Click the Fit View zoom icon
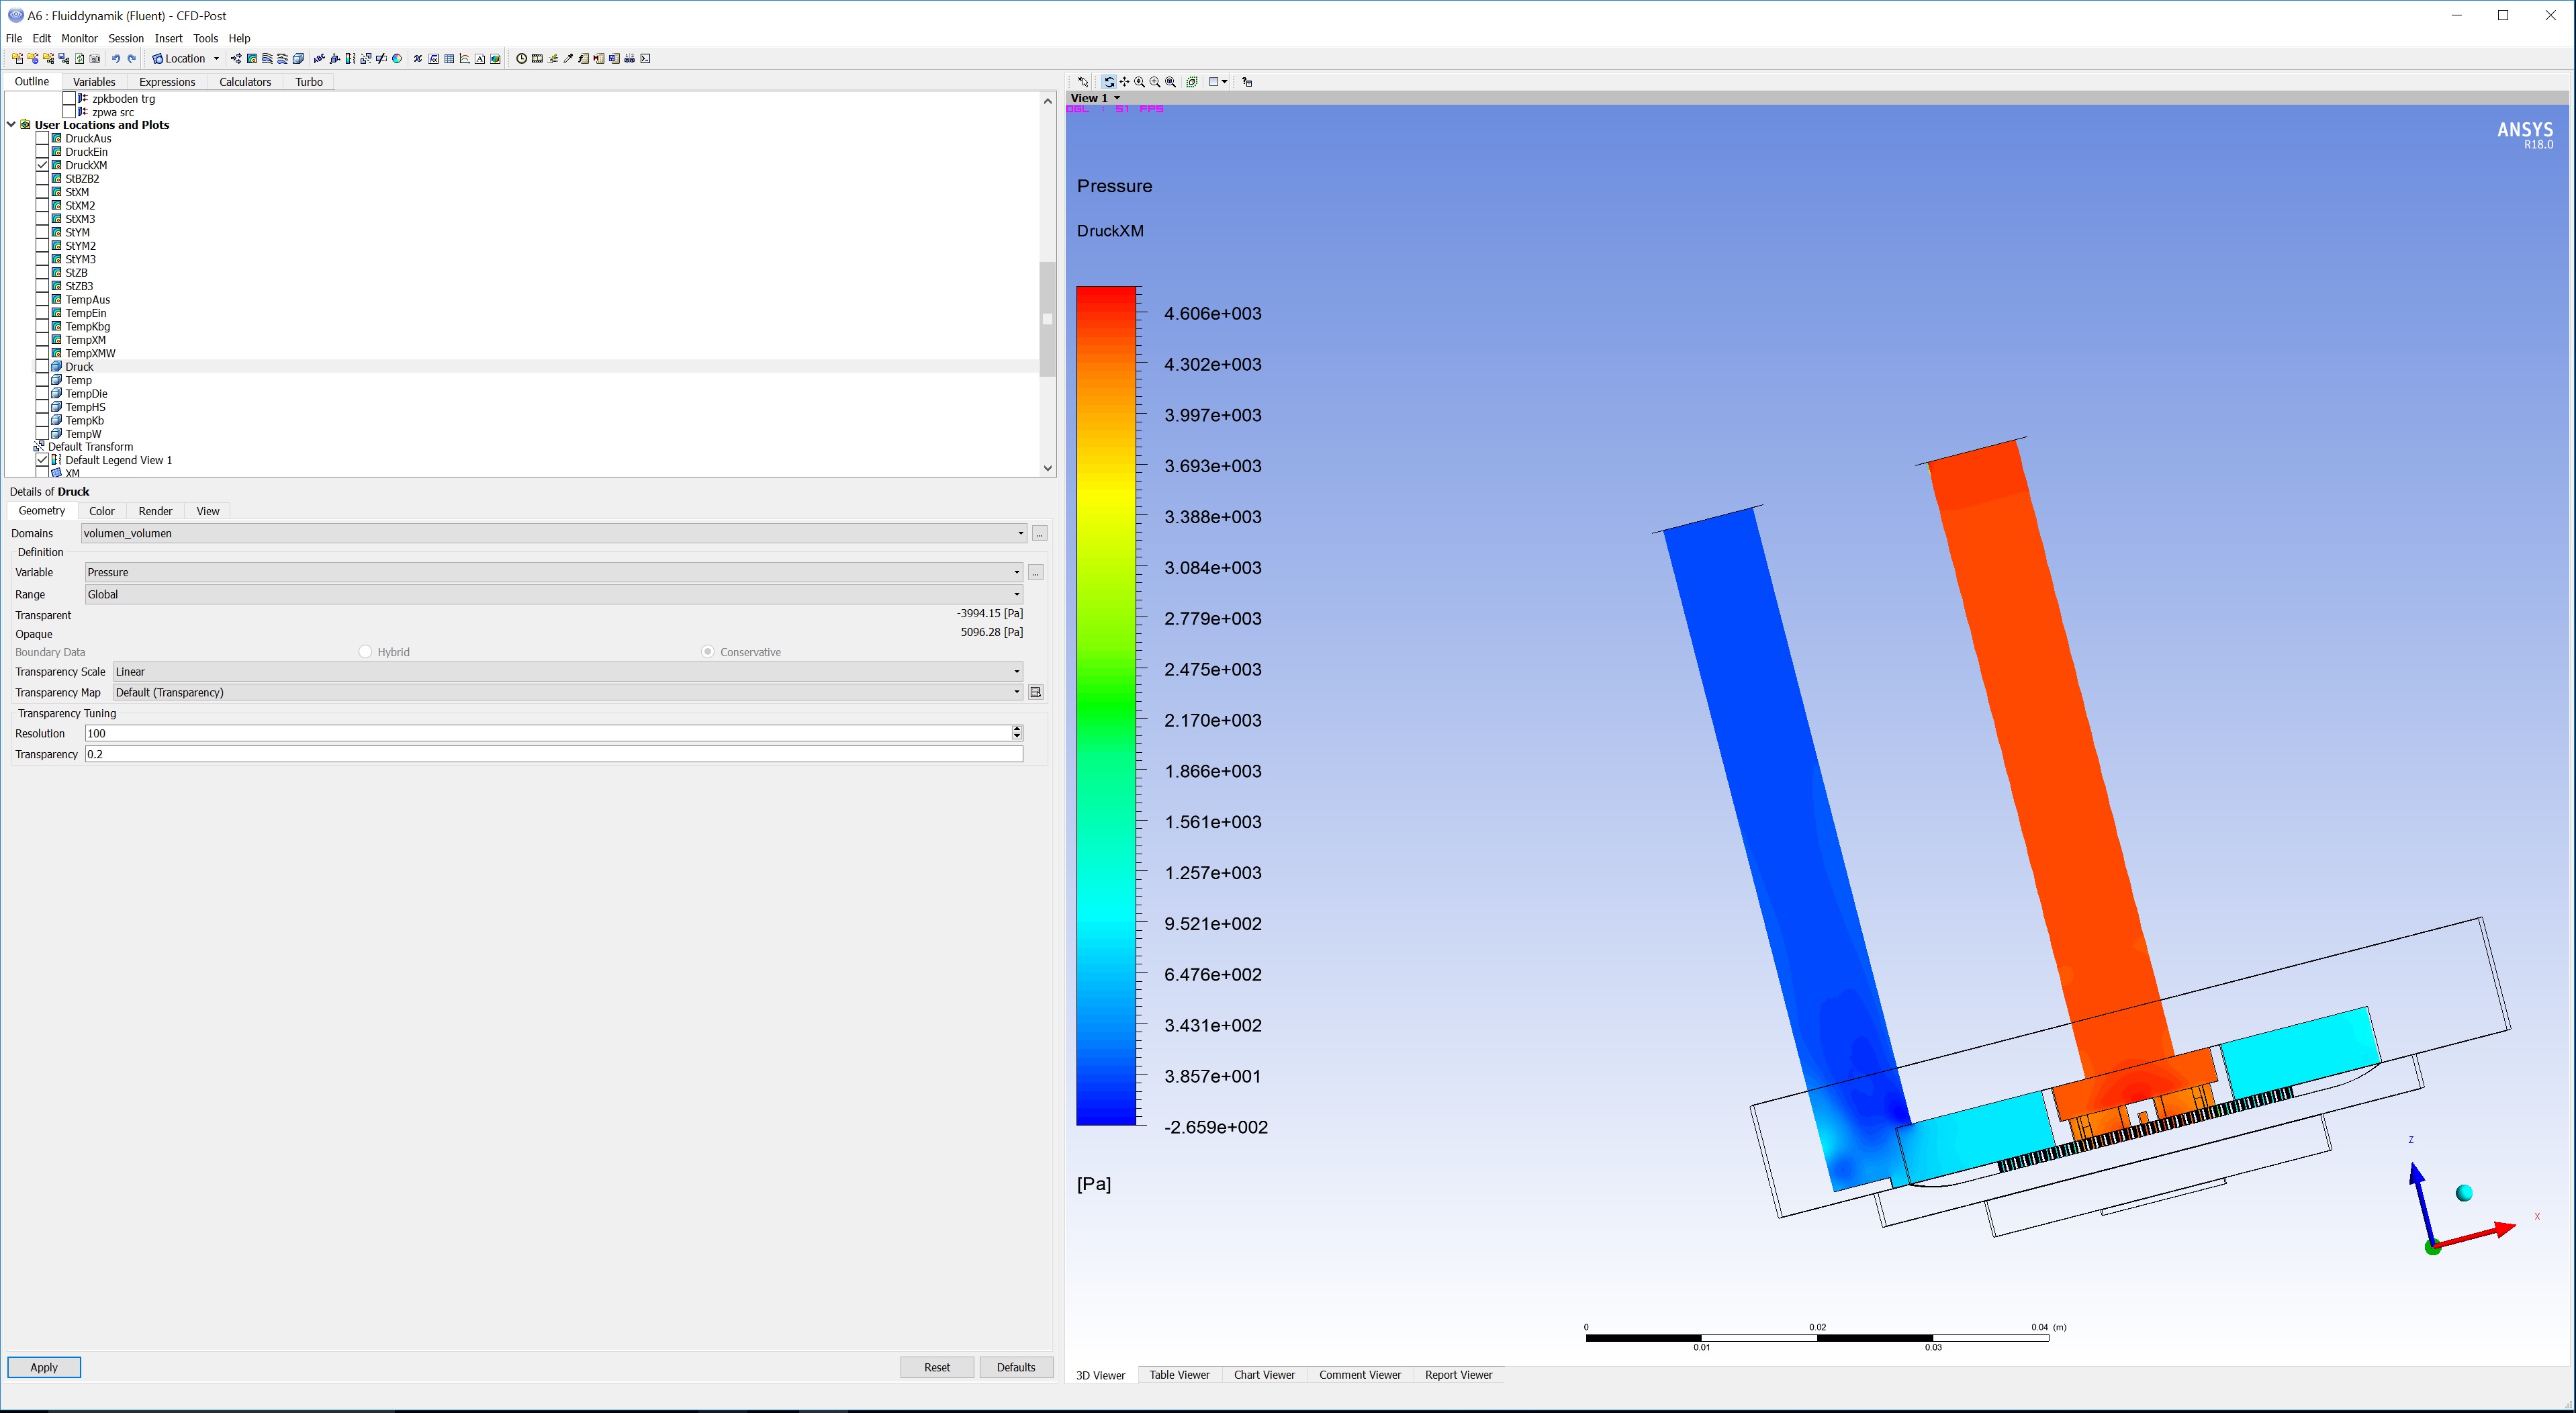The width and height of the screenshot is (2576, 1413). click(x=1171, y=82)
